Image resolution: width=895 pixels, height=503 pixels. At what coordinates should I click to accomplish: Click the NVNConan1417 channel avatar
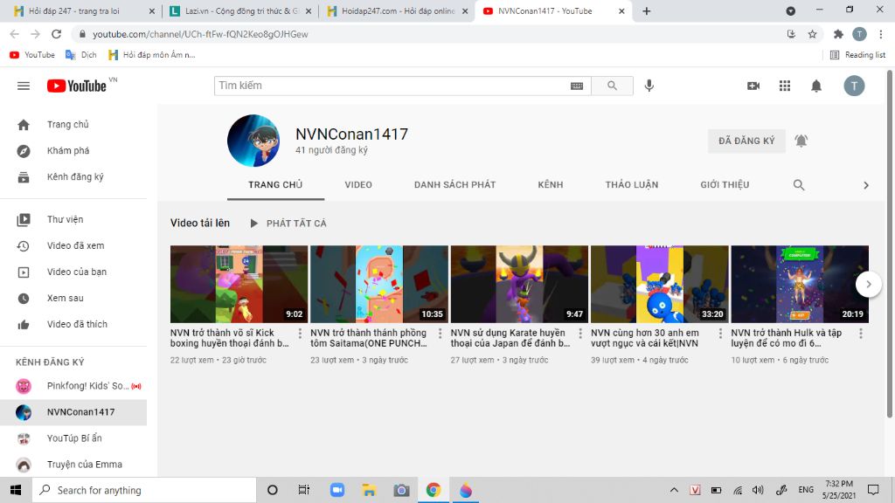(x=253, y=141)
